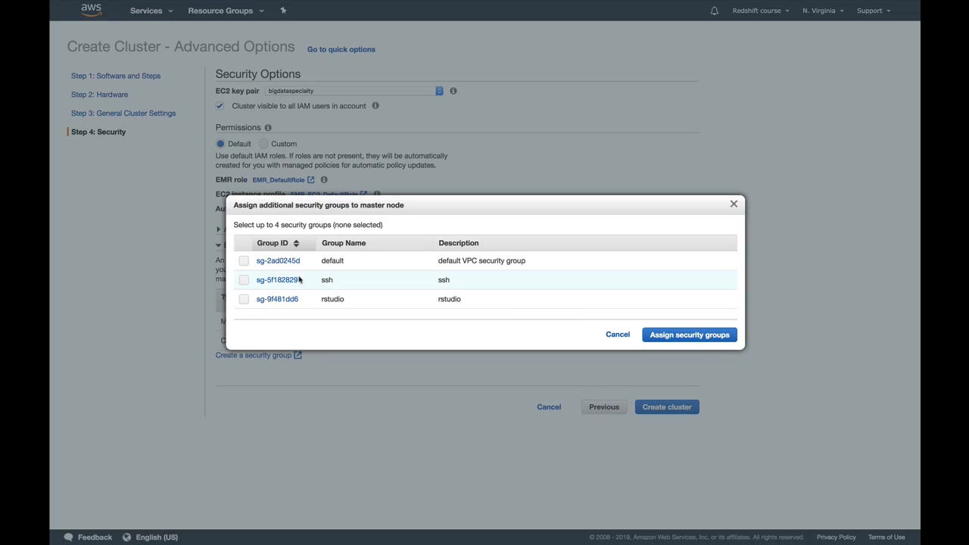Click the Assign security groups button
This screenshot has width=969, height=545.
tap(689, 335)
